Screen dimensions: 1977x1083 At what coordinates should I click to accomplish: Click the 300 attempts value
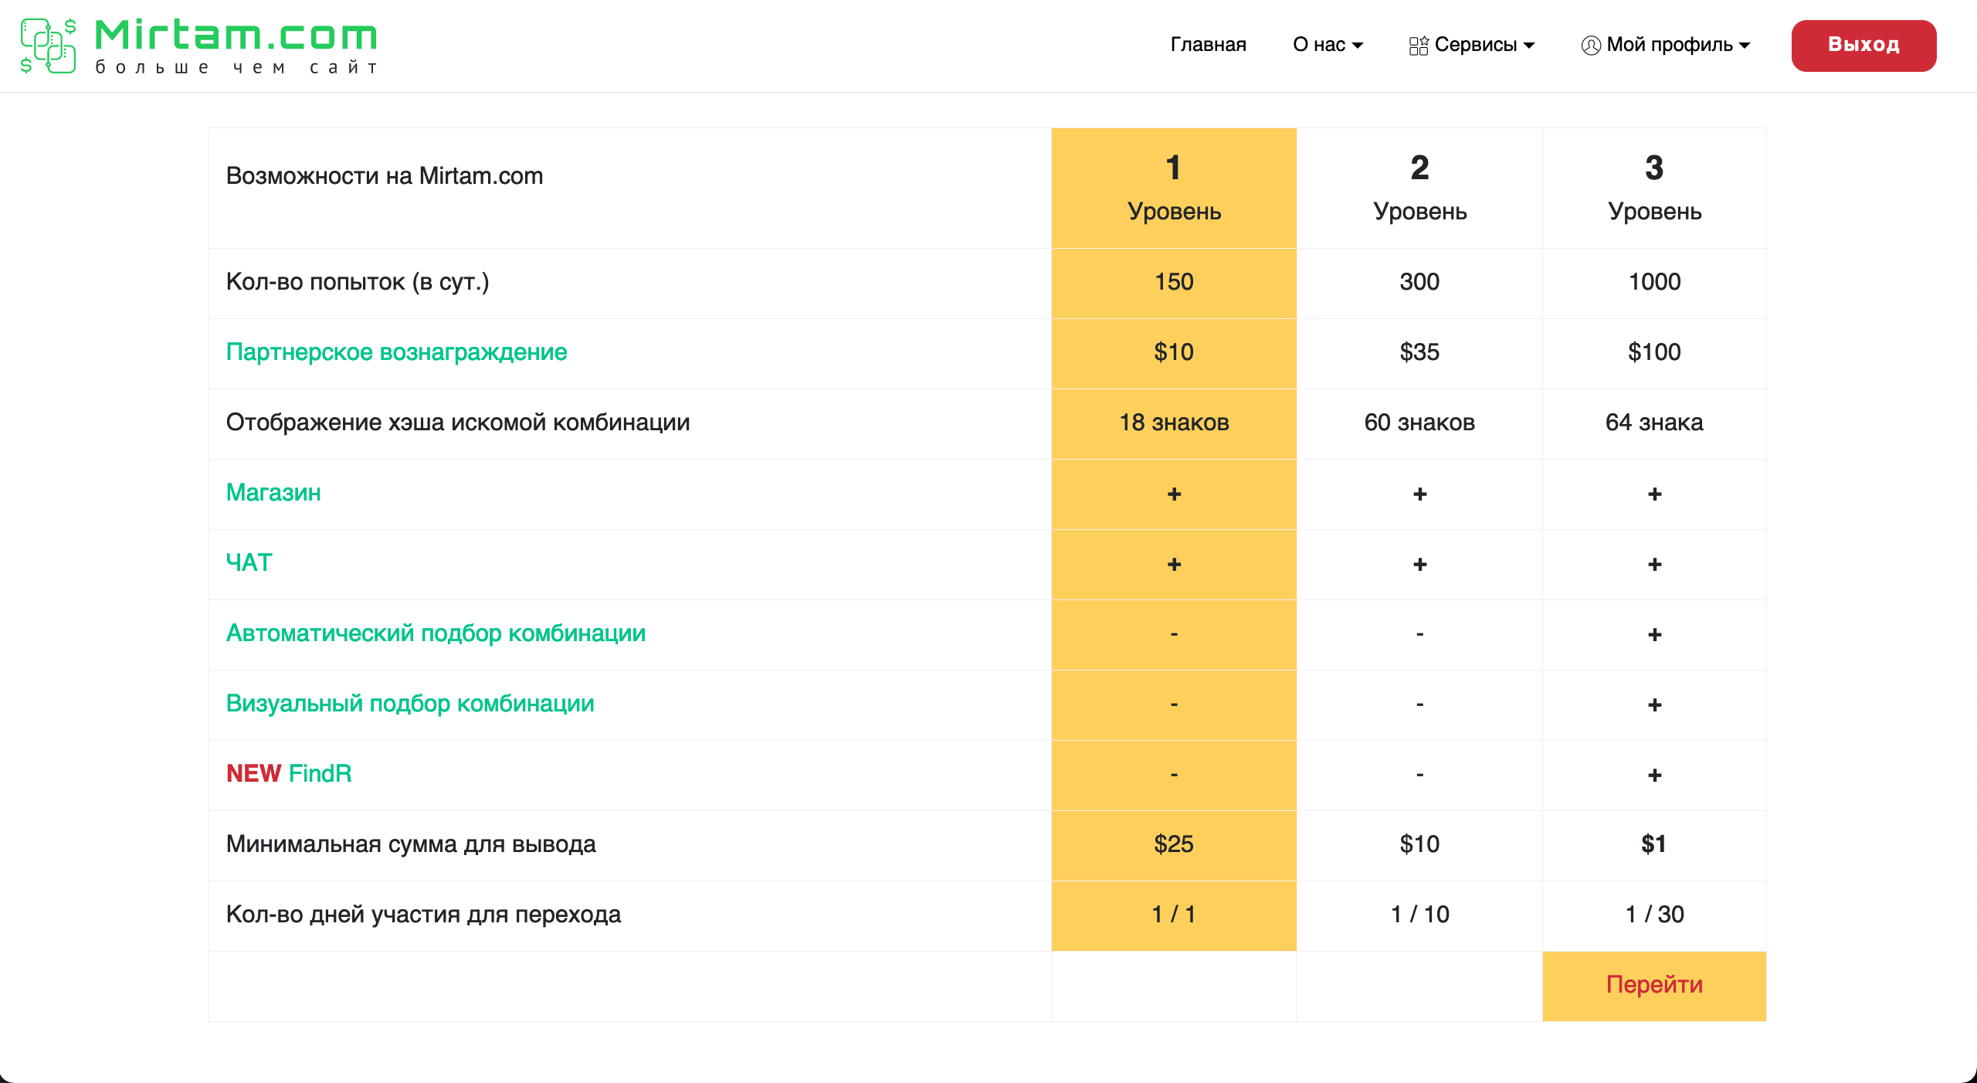pyautogui.click(x=1419, y=282)
